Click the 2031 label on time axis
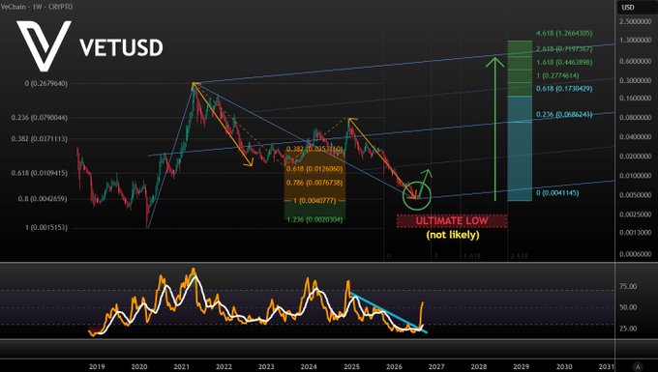658x372 pixels. [607, 366]
